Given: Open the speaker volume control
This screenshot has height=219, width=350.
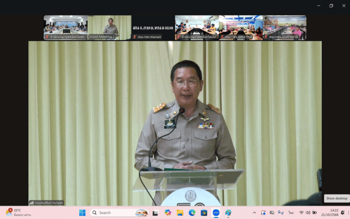Looking at the screenshot, I should pyautogui.click(x=308, y=213).
